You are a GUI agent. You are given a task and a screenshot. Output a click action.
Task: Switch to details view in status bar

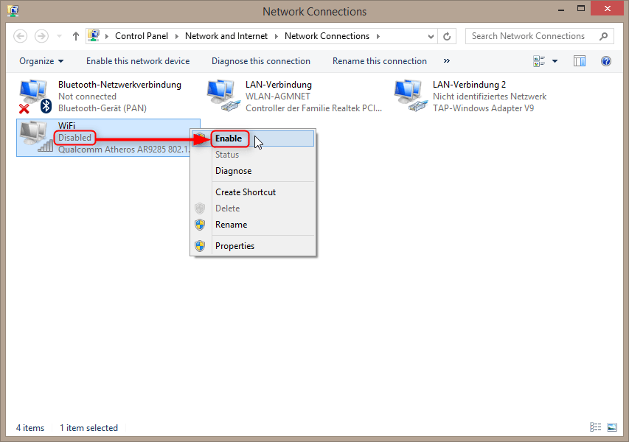click(595, 427)
